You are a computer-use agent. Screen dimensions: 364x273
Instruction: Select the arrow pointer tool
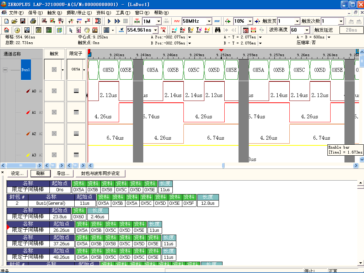71,30
